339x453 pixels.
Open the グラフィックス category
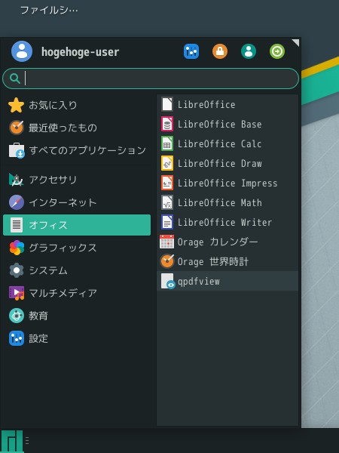pyautogui.click(x=77, y=248)
